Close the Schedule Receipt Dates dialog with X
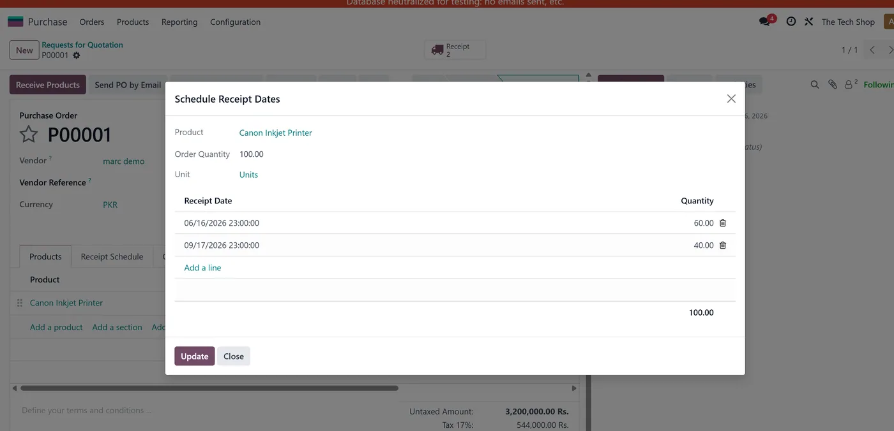This screenshot has width=894, height=431. click(731, 99)
